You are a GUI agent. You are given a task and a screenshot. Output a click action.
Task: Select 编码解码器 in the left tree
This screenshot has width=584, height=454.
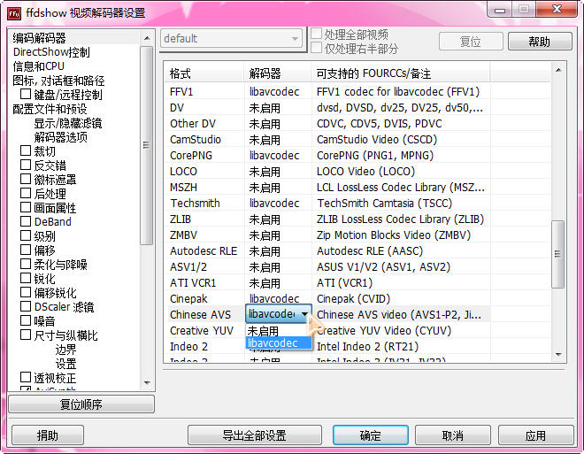point(39,38)
